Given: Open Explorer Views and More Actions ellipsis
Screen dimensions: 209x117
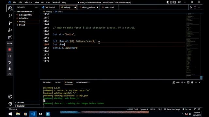Looking at the screenshot, I should pos(36,7).
